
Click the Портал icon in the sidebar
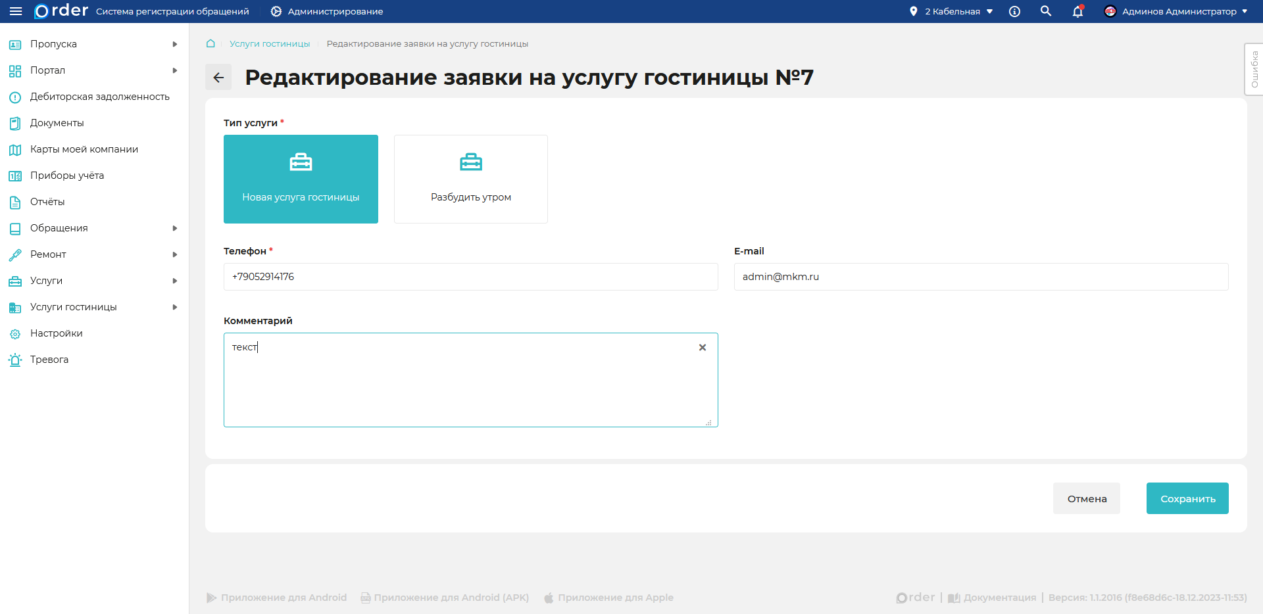click(x=15, y=70)
